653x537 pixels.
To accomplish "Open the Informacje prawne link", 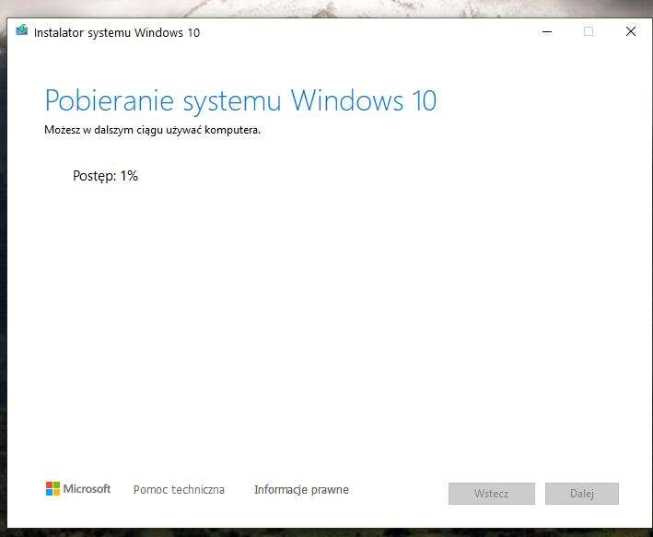I will [x=301, y=490].
